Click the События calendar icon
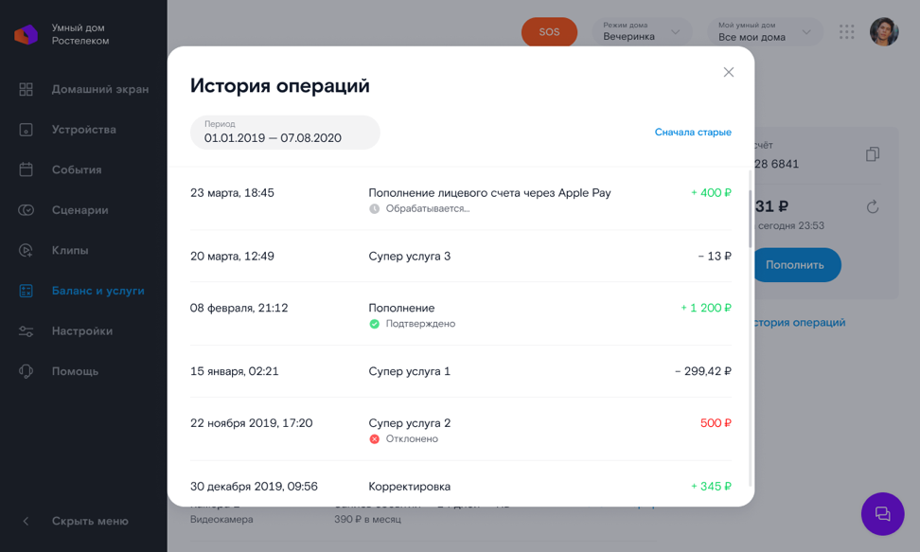The height and width of the screenshot is (552, 920). pyautogui.click(x=27, y=169)
